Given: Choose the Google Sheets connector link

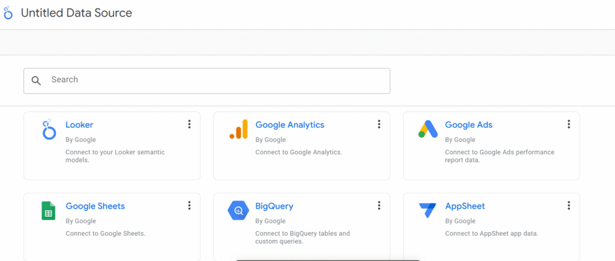Looking at the screenshot, I should click(x=95, y=206).
